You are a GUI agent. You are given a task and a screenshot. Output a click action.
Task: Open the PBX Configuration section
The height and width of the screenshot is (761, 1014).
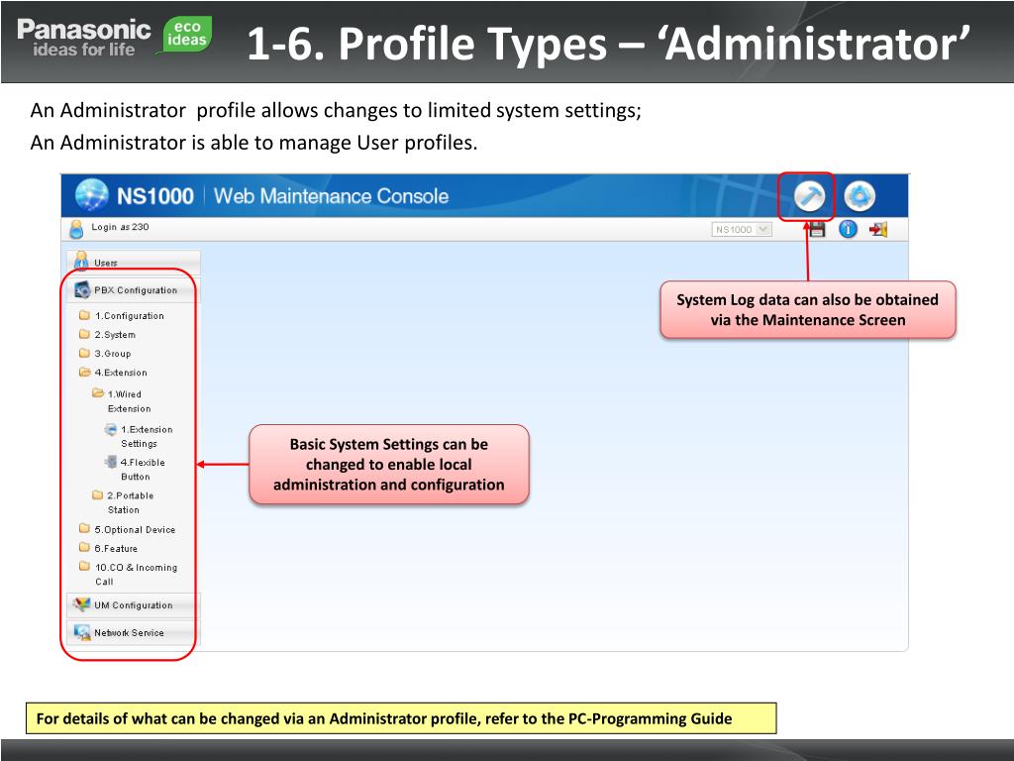(x=134, y=290)
